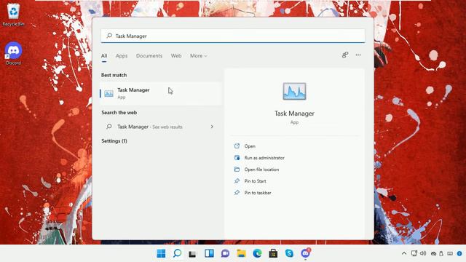Click Task Manager See web results entry
Image resolution: width=466 pixels, height=262 pixels.
tap(160, 127)
